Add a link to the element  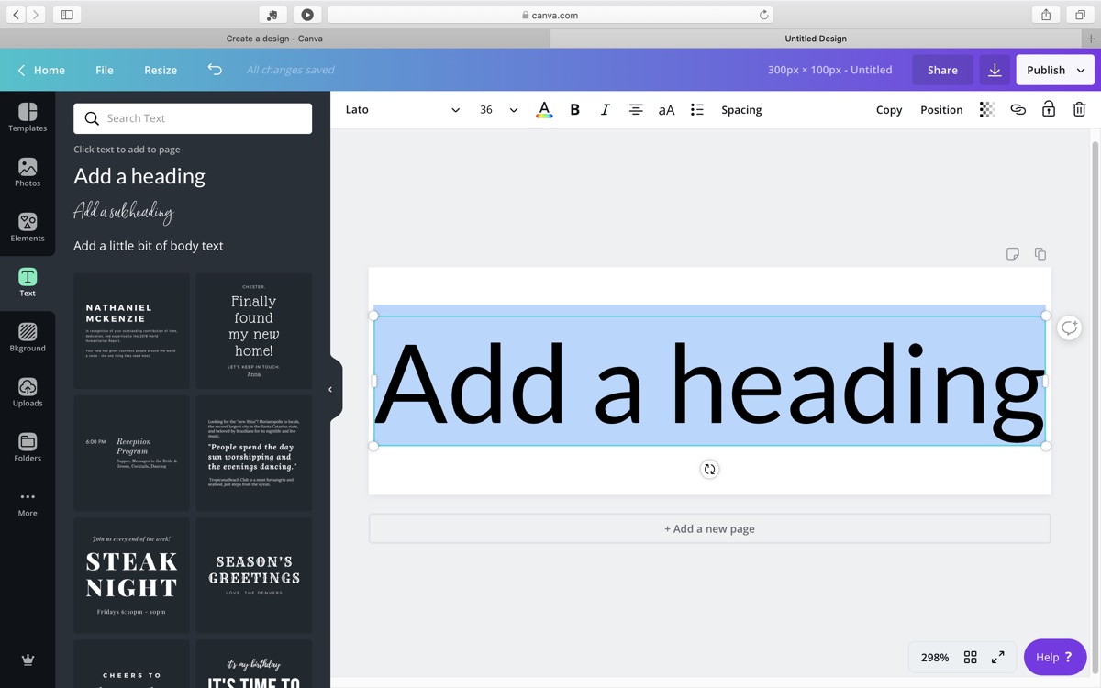[1018, 110]
